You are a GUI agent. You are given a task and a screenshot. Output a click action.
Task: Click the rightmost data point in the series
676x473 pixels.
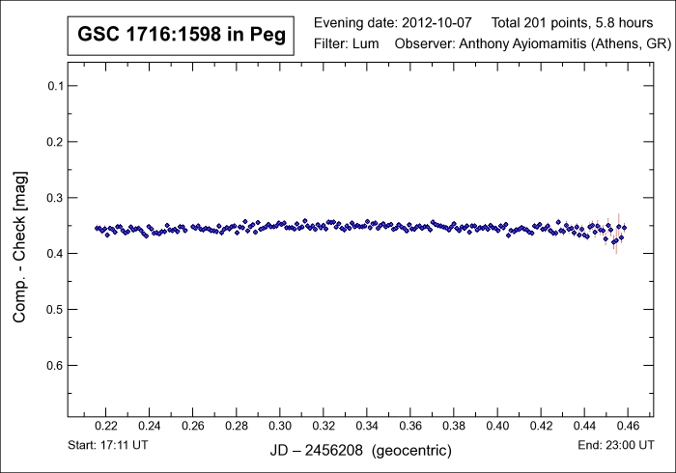pos(625,228)
